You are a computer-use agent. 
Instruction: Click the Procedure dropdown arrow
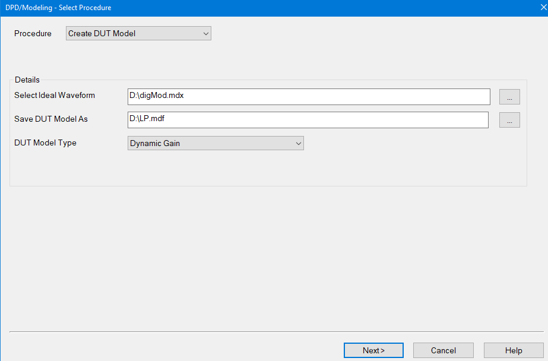click(206, 34)
